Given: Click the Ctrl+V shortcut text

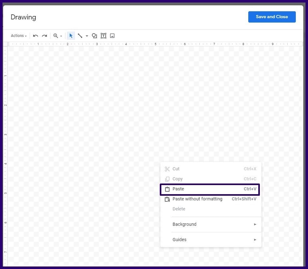Looking at the screenshot, I should click(250, 189).
